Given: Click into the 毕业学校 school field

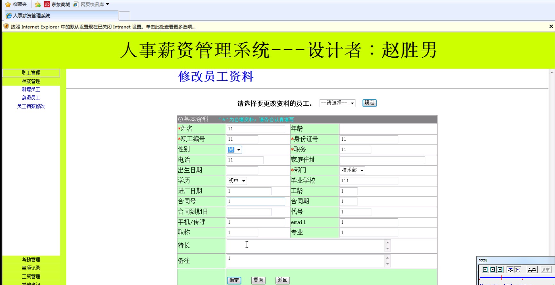Looking at the screenshot, I should pos(369,181).
